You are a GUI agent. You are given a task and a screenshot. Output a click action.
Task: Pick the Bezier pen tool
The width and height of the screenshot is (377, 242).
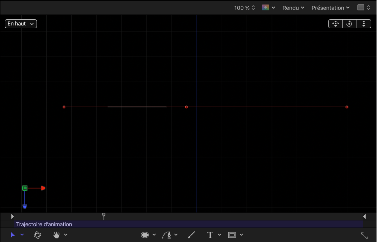[x=167, y=235]
